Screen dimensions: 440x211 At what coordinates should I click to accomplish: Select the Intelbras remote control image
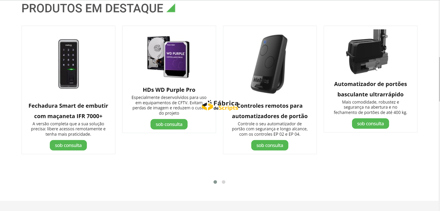click(269, 64)
